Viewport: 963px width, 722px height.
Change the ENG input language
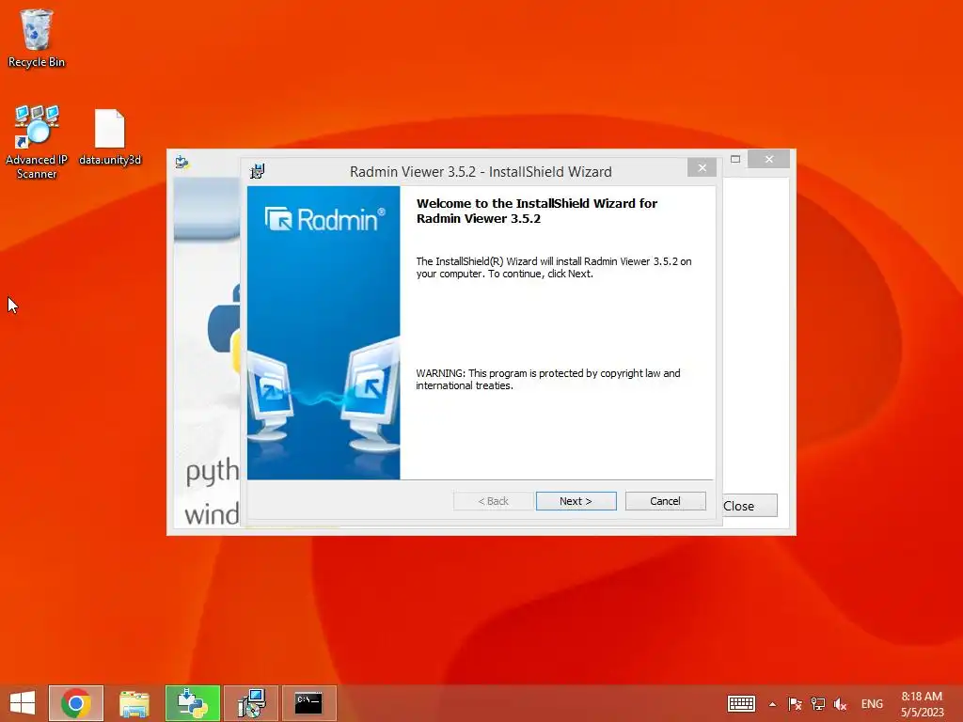(872, 704)
